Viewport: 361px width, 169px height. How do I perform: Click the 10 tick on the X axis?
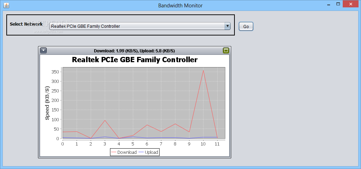click(x=203, y=144)
